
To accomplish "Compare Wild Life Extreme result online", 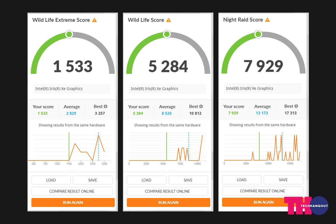I will pyautogui.click(x=72, y=191).
